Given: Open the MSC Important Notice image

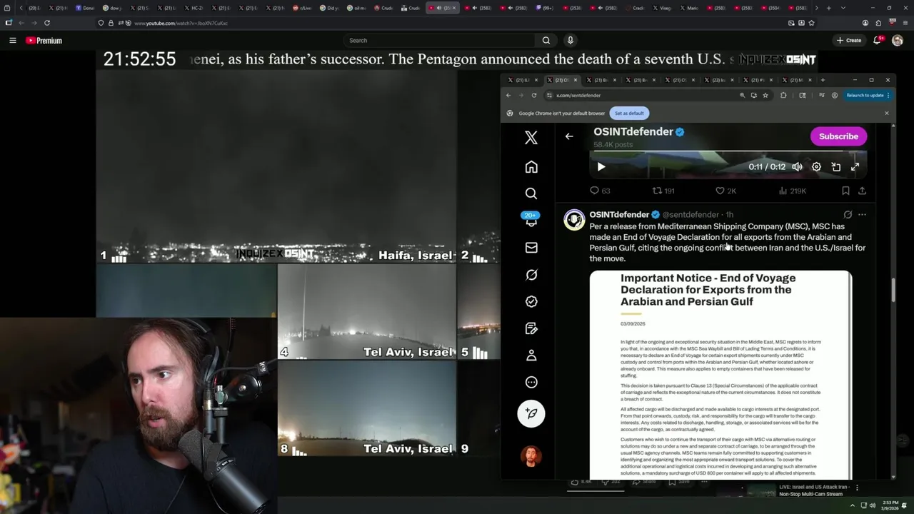Looking at the screenshot, I should (x=720, y=375).
